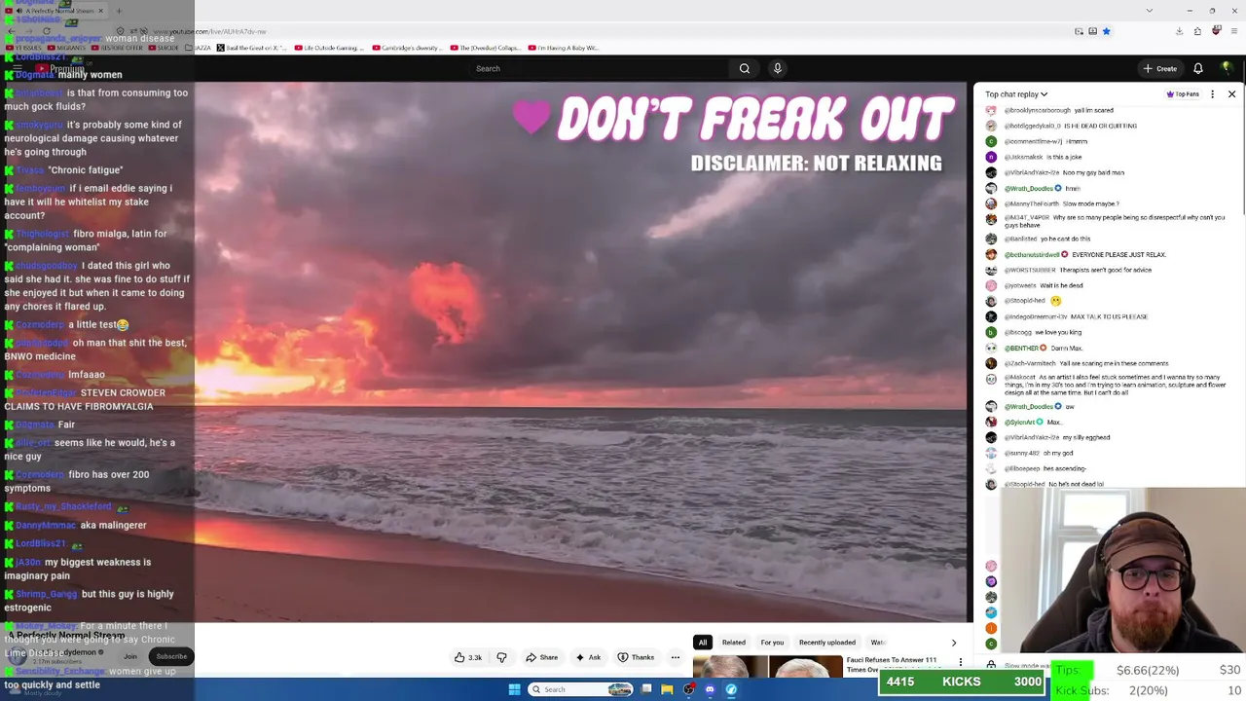Viewport: 1246px width, 701px height.
Task: Select the Recently uploaded chip
Action: [827, 643]
